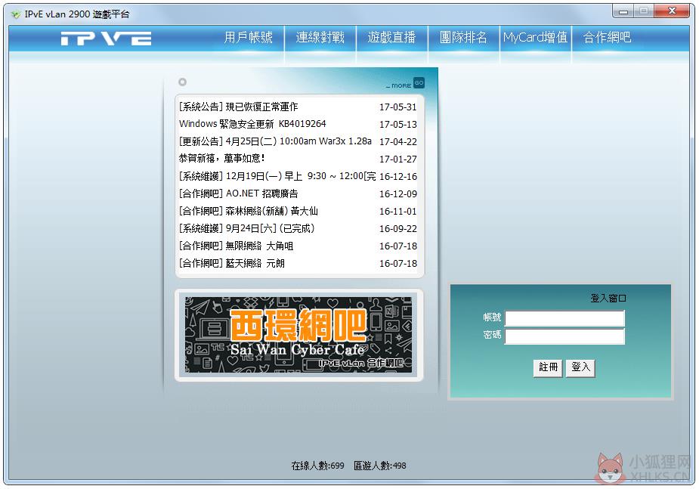699x489 pixels.
Task: Click the 登入窗口 panel title
Action: [x=608, y=299]
